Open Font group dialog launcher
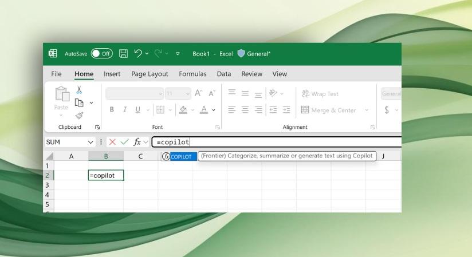 pos(218,127)
